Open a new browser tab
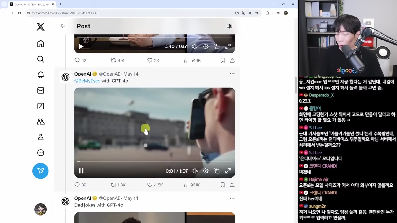This screenshot has height=223, width=397. coord(60,4)
